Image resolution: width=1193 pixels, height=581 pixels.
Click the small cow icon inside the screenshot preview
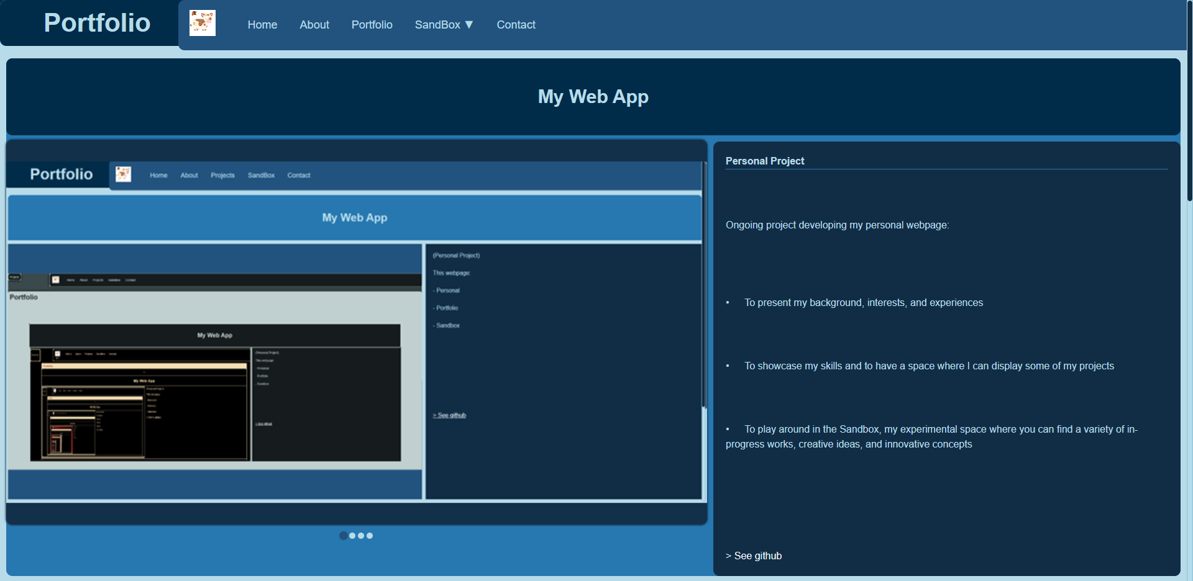(x=124, y=174)
